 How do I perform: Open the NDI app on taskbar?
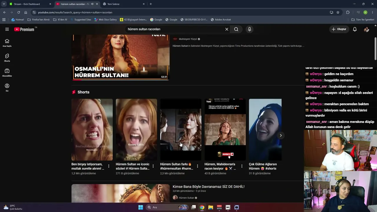coord(228,207)
